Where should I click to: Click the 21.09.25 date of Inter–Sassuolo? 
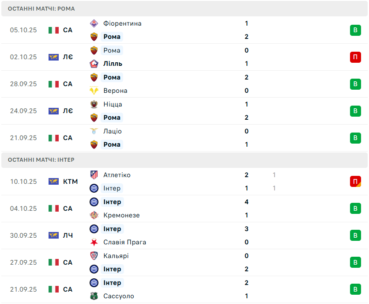[23, 289]
